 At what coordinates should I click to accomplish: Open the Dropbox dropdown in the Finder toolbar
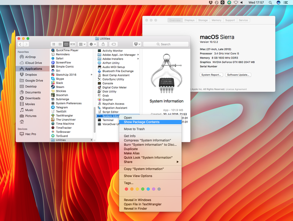(137, 44)
